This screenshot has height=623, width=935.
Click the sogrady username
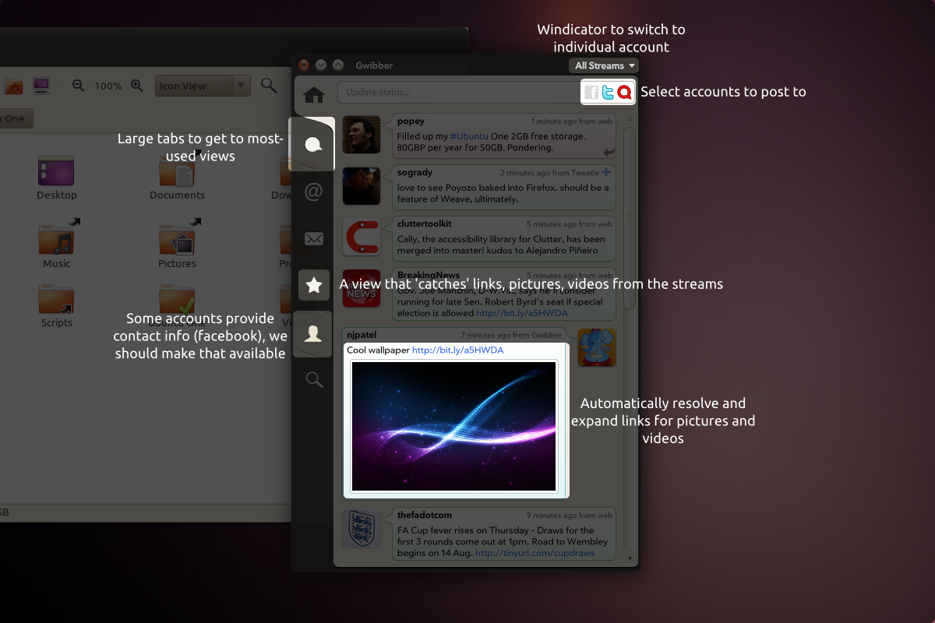coord(415,172)
